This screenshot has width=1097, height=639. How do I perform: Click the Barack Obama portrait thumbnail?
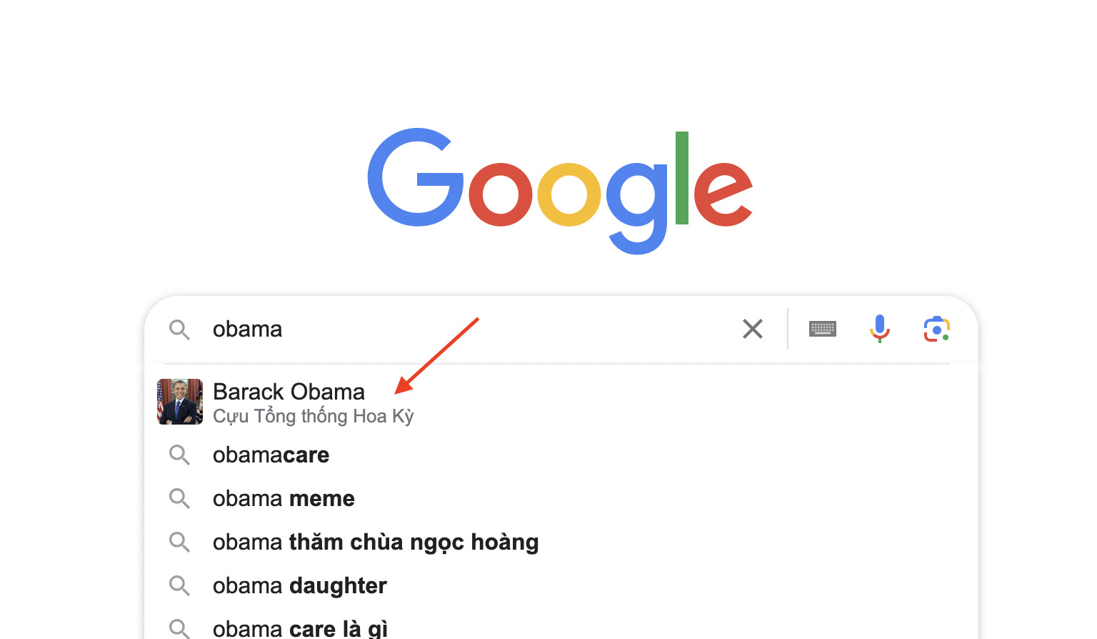point(180,402)
